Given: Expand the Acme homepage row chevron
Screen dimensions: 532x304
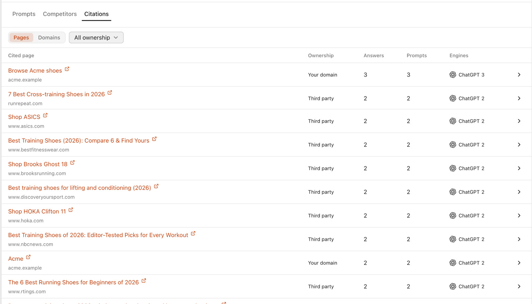Looking at the screenshot, I should 519,262.
